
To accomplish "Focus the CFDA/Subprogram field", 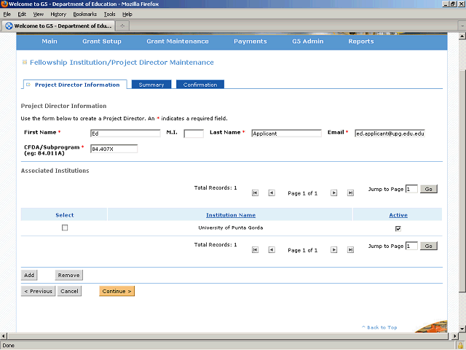I will click(x=114, y=149).
